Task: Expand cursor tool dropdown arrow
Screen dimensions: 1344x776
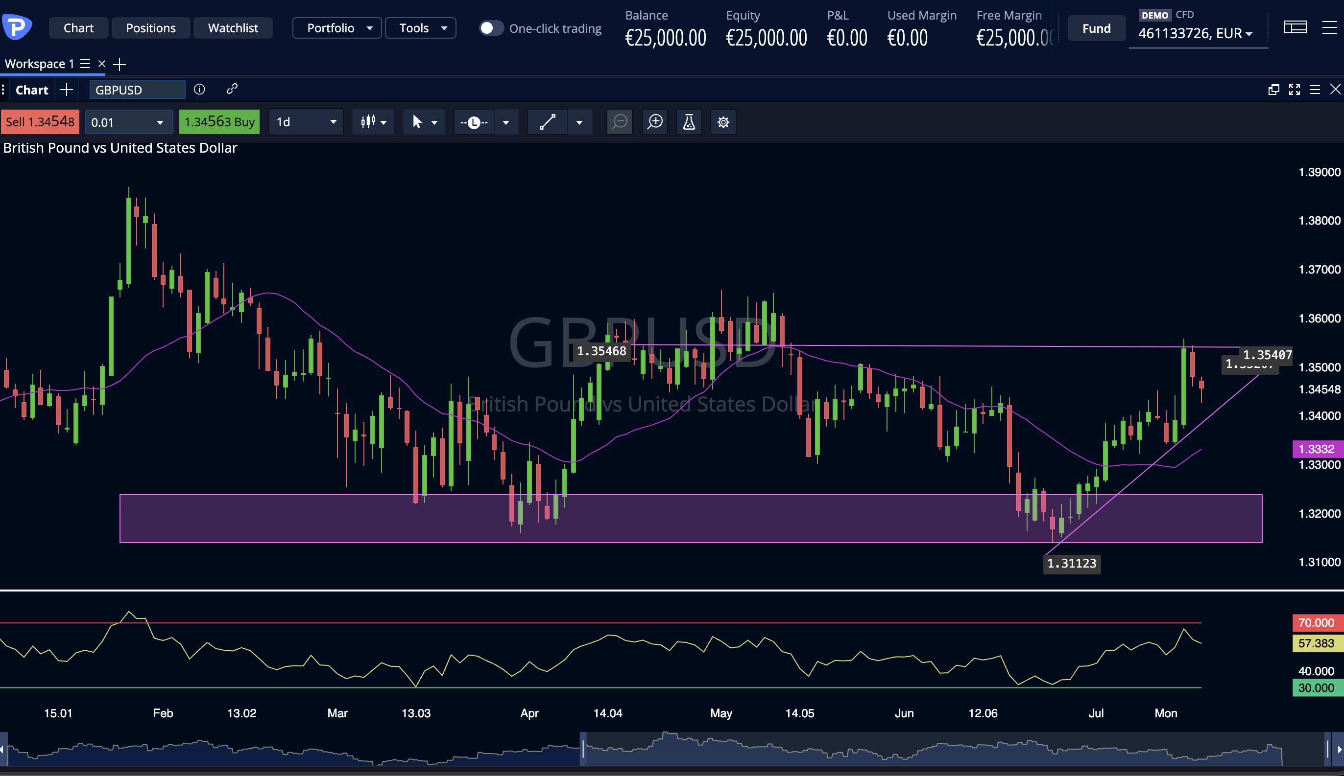Action: pyautogui.click(x=434, y=122)
